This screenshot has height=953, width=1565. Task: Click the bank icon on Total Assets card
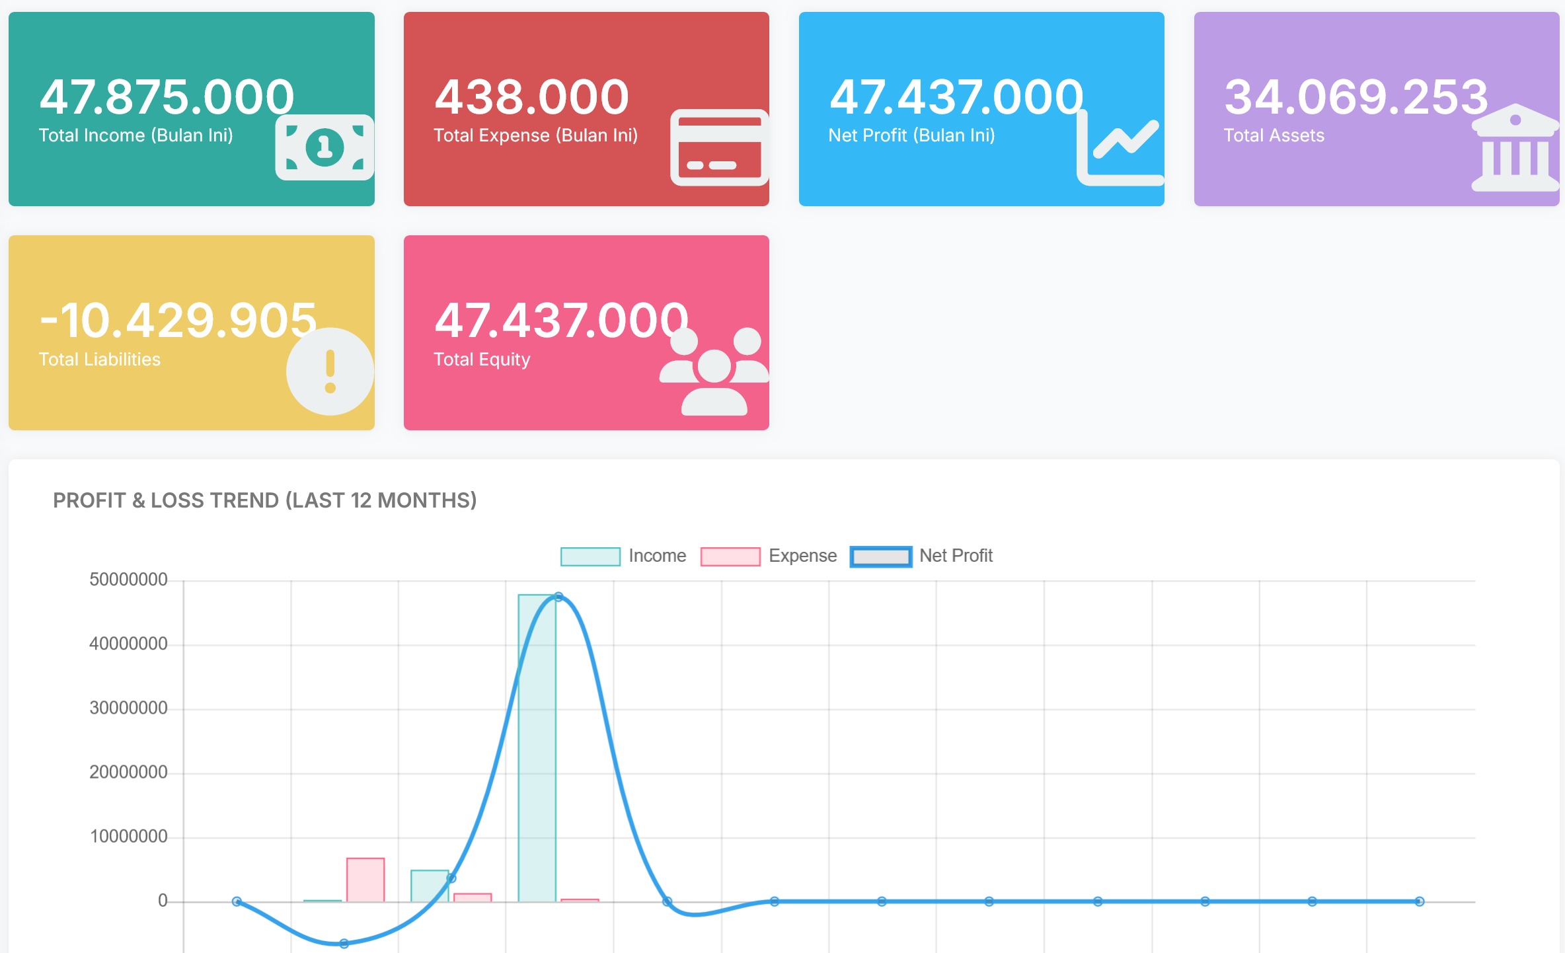coord(1514,149)
